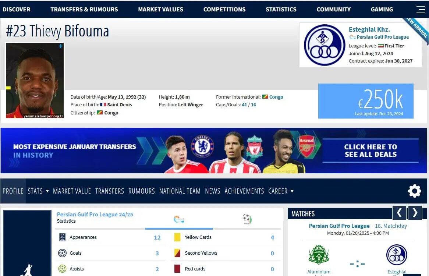This screenshot has height=276, width=429.
Task: Click the Esteghlal crest in Matches panel
Action: point(397,255)
